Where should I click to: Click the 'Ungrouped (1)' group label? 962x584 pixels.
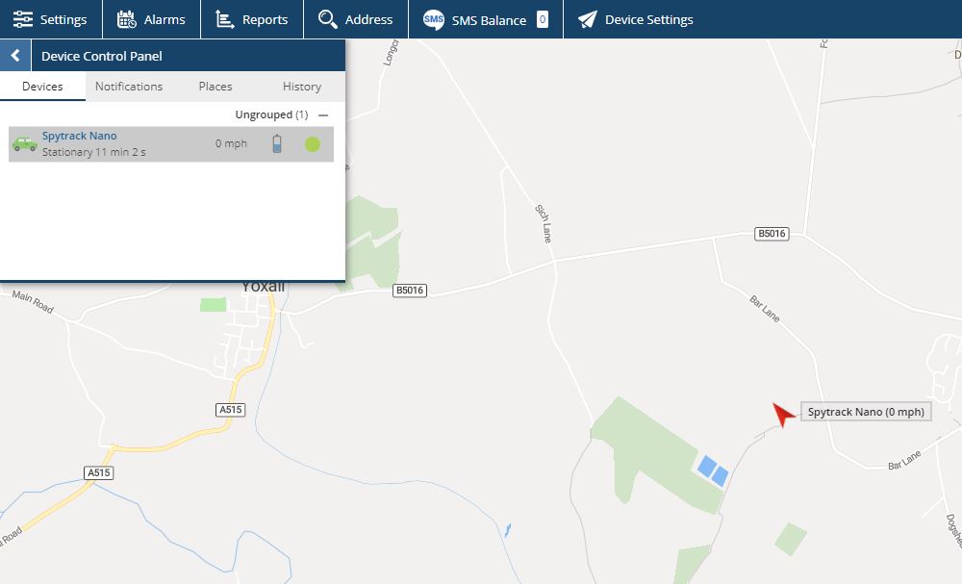271,114
